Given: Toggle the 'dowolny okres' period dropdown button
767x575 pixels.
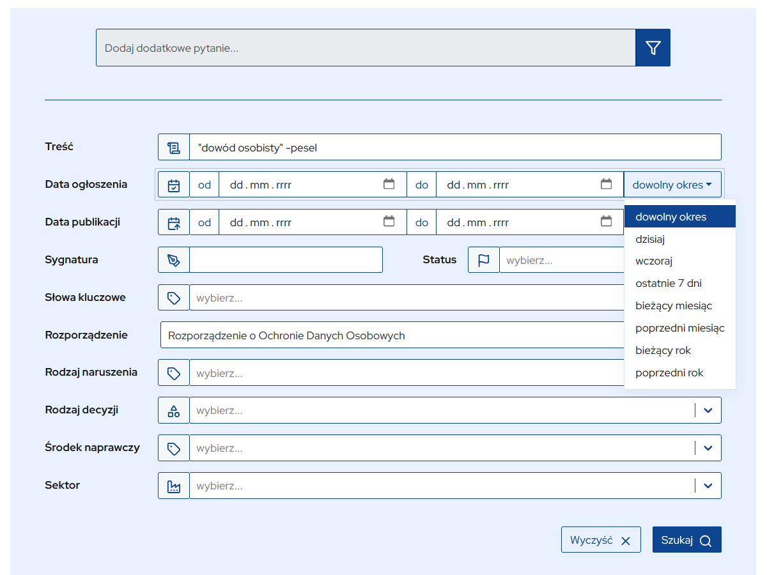Looking at the screenshot, I should tap(672, 185).
